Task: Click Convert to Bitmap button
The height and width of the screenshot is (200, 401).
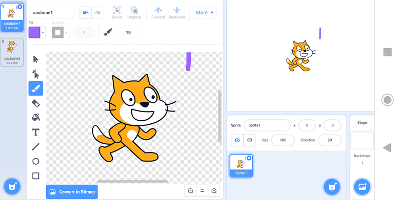Action: tap(72, 192)
